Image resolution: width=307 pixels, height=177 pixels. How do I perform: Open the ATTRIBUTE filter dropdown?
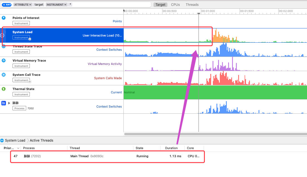point(23,4)
